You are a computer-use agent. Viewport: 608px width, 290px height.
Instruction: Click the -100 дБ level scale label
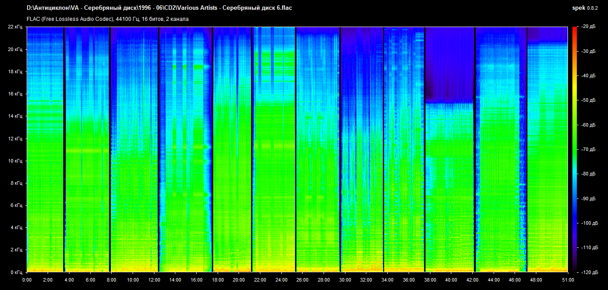pyautogui.click(x=589, y=222)
